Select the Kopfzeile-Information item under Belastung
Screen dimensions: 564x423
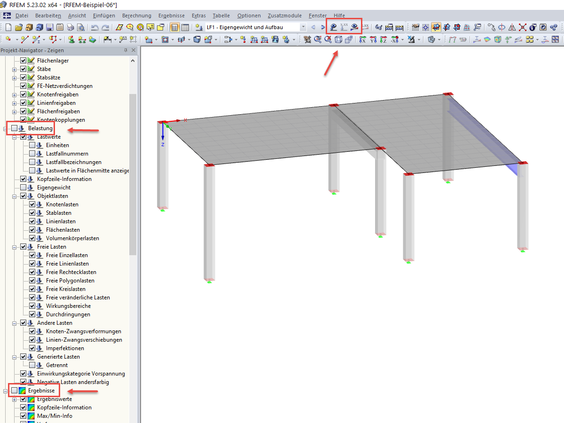[x=64, y=179]
